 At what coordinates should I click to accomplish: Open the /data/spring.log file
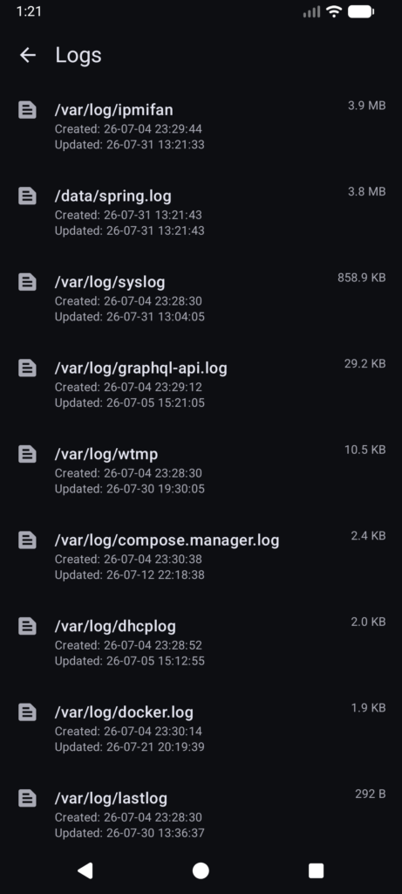pos(201,211)
